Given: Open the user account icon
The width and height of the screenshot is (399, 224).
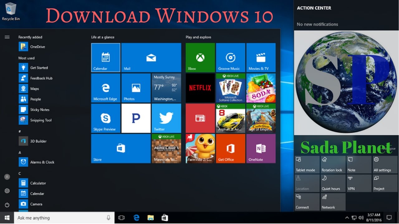Looking at the screenshot, I should click(x=7, y=177).
